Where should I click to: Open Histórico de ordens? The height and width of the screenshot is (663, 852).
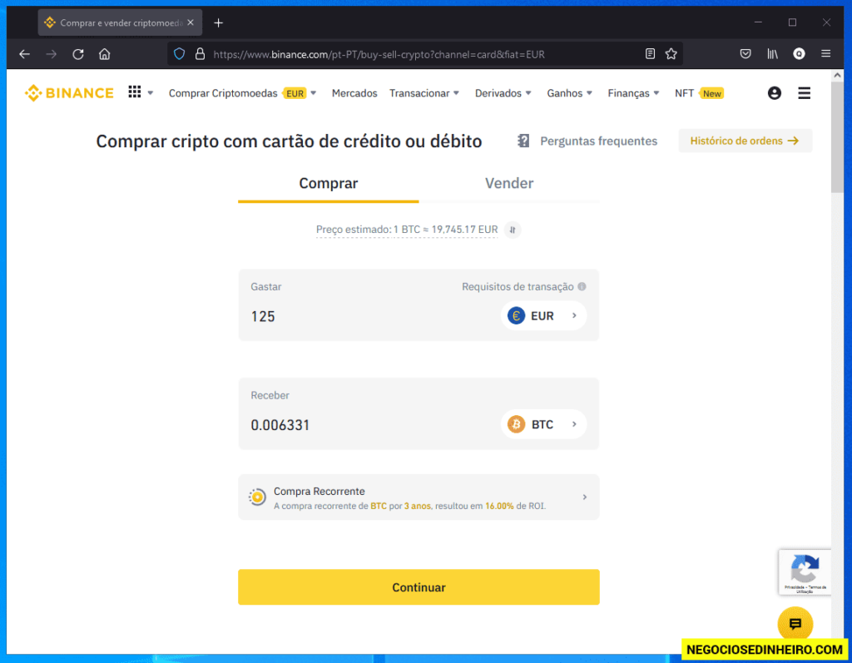coord(745,141)
